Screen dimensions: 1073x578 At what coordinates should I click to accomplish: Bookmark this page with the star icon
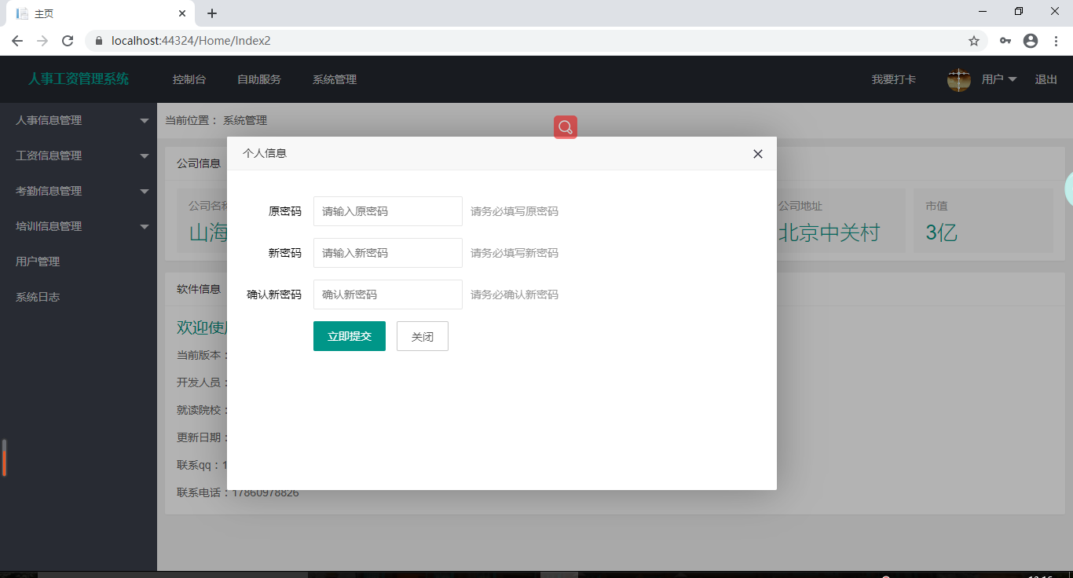pyautogui.click(x=974, y=41)
